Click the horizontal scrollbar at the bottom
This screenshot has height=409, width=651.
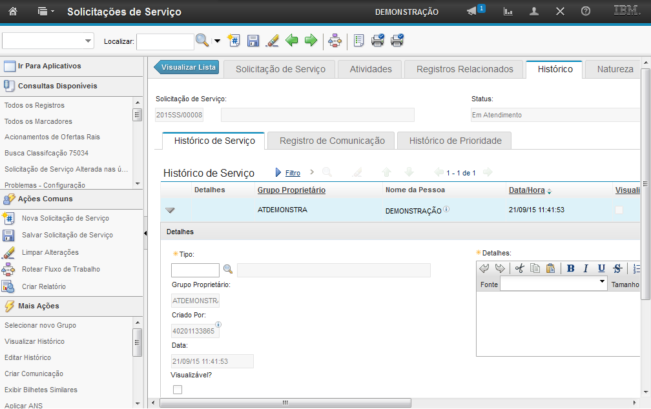coord(284,403)
